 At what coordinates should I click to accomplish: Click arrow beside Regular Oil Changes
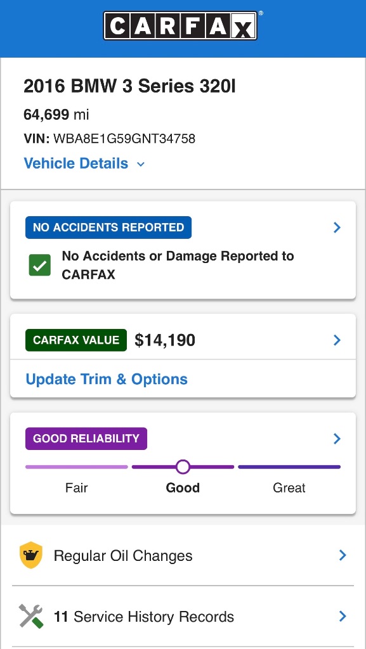[343, 555]
